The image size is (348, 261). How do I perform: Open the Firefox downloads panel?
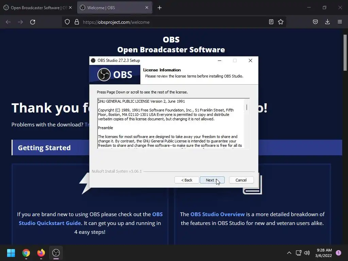point(327,22)
